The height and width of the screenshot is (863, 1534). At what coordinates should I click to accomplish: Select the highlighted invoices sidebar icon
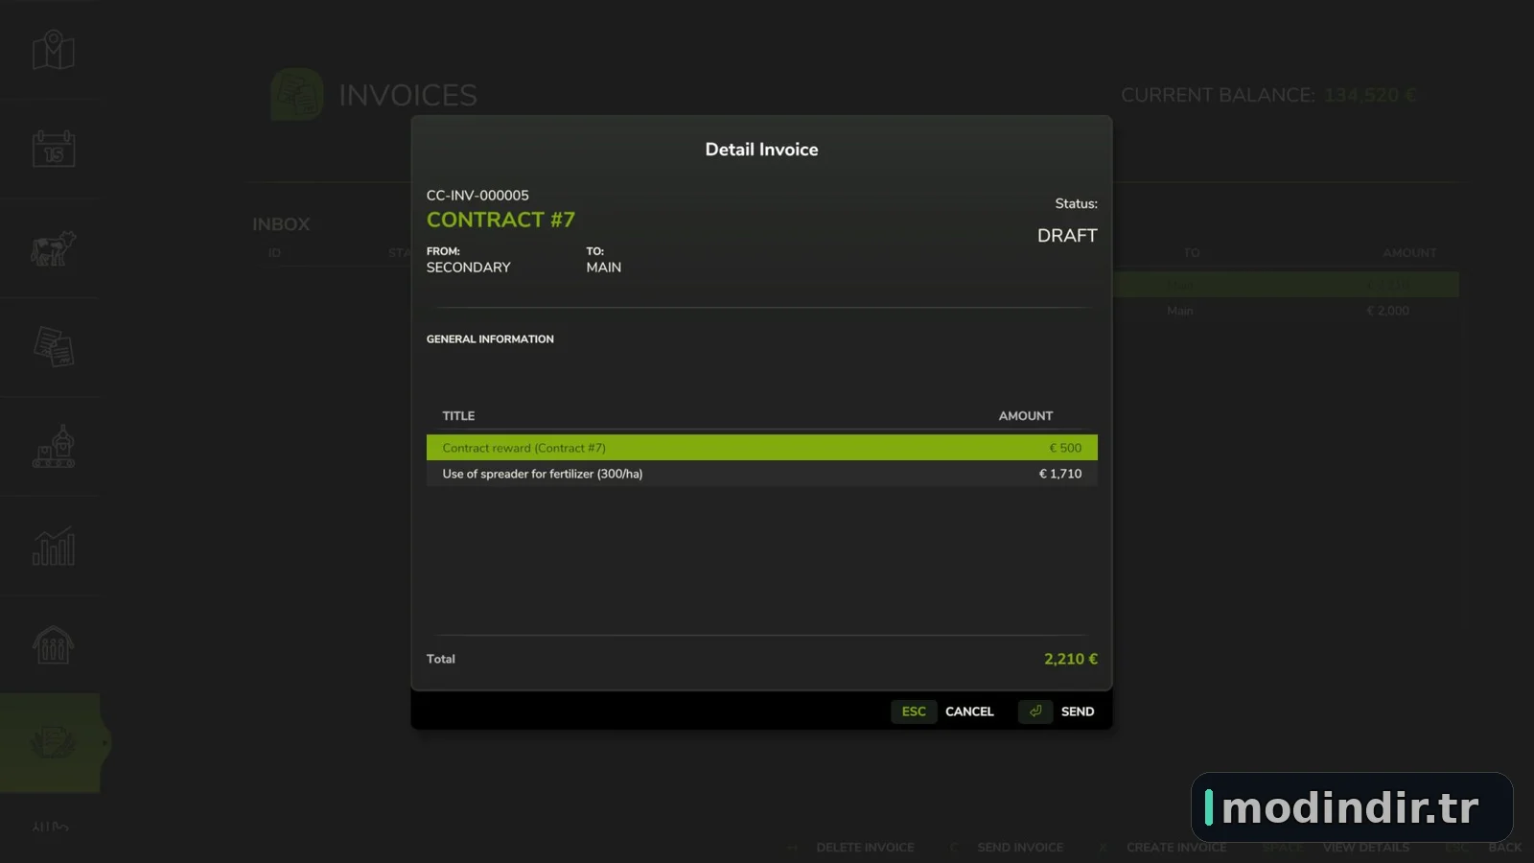pyautogui.click(x=53, y=742)
